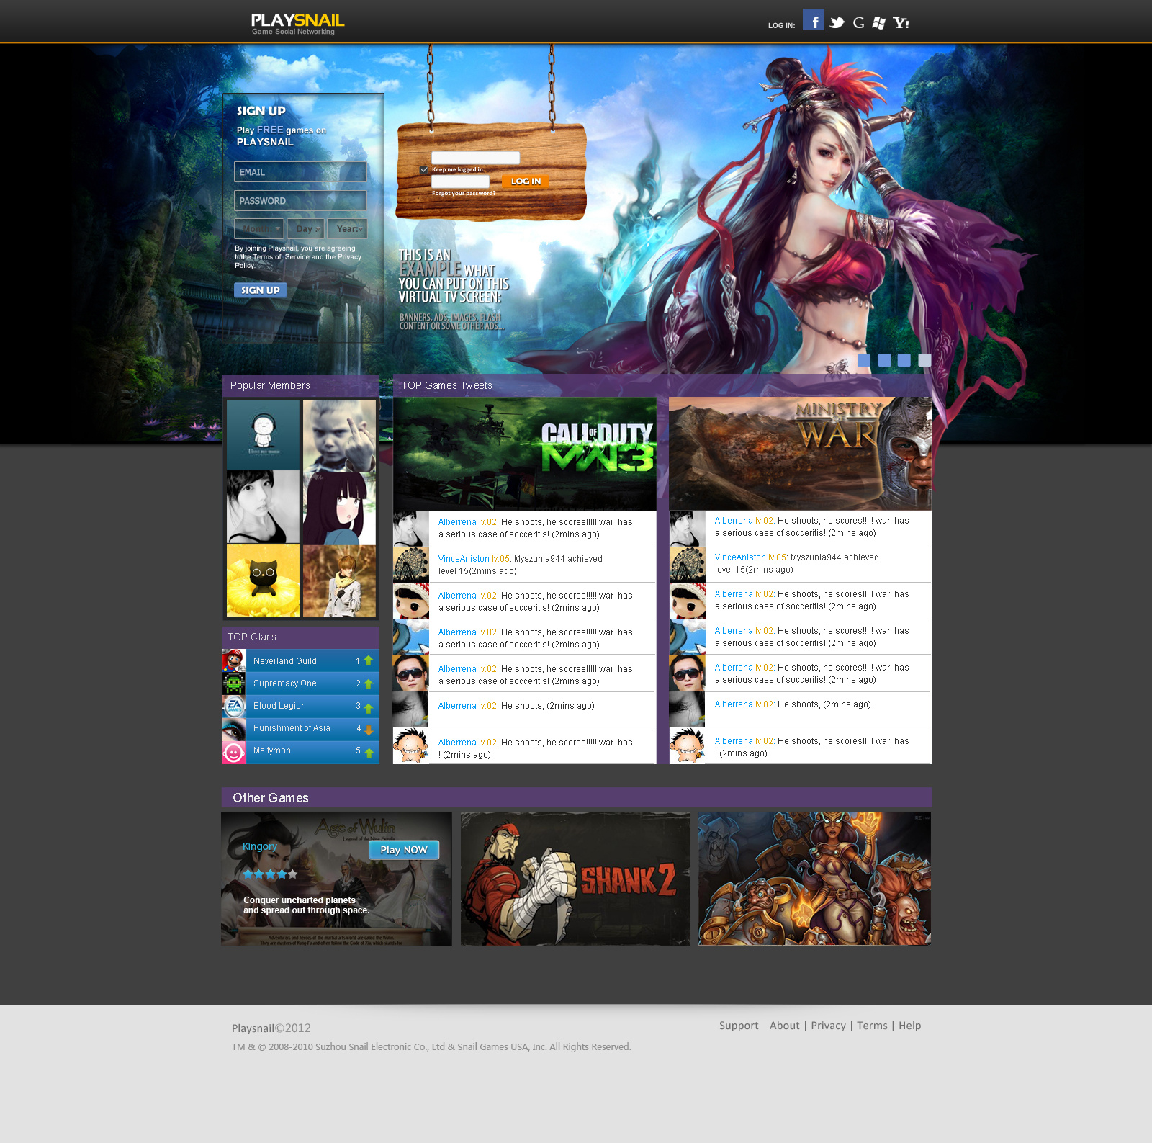The height and width of the screenshot is (1143, 1152).
Task: Click up arrow beside Blood Legion rank
Action: (x=369, y=707)
